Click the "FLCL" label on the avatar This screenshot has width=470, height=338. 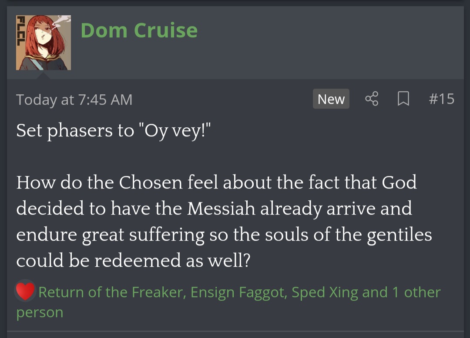20,31
